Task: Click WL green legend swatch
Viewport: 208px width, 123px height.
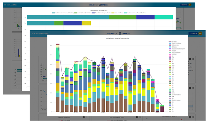Action: click(170, 89)
